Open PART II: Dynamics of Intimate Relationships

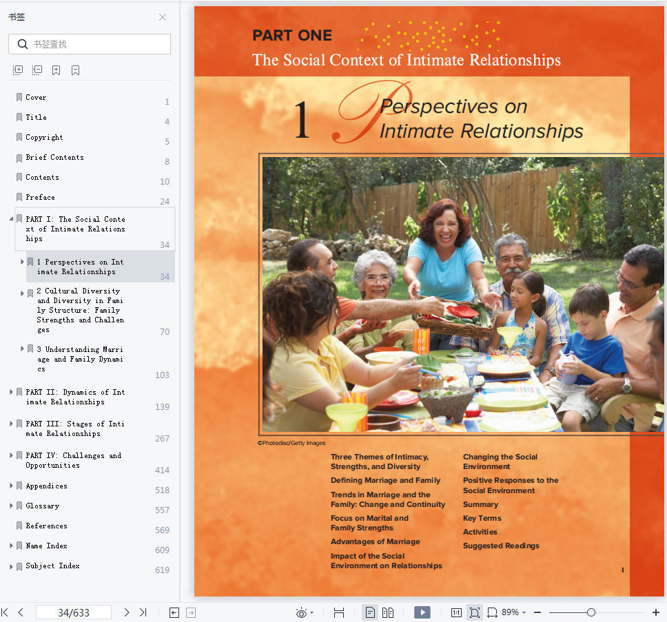tap(75, 397)
